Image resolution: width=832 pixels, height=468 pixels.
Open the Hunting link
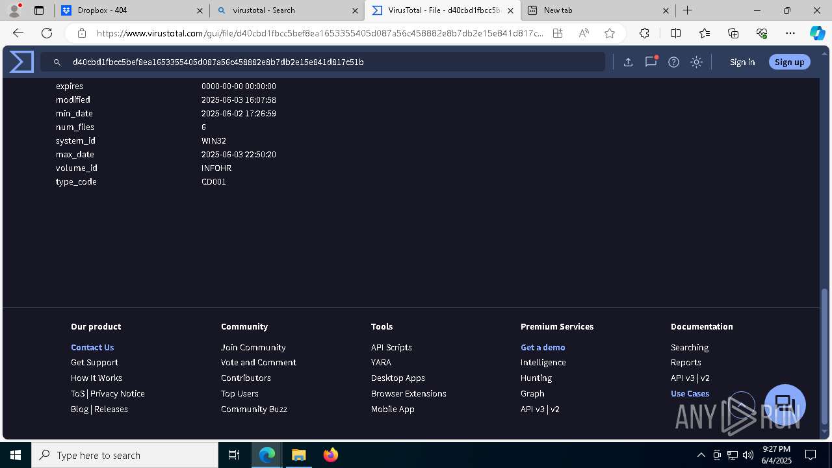pos(536,378)
